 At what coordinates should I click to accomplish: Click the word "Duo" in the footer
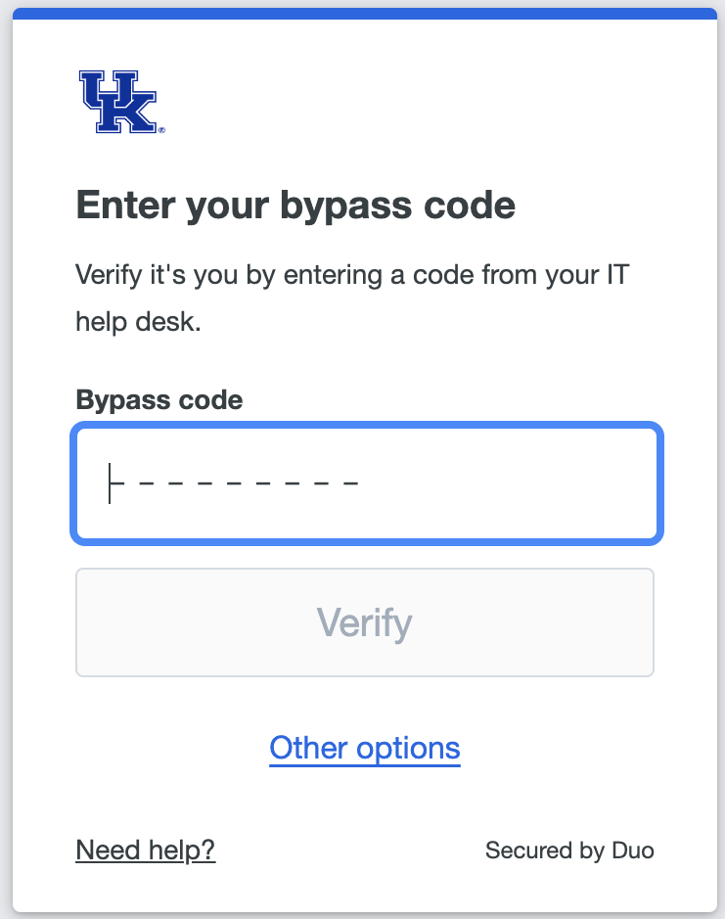pyautogui.click(x=632, y=850)
